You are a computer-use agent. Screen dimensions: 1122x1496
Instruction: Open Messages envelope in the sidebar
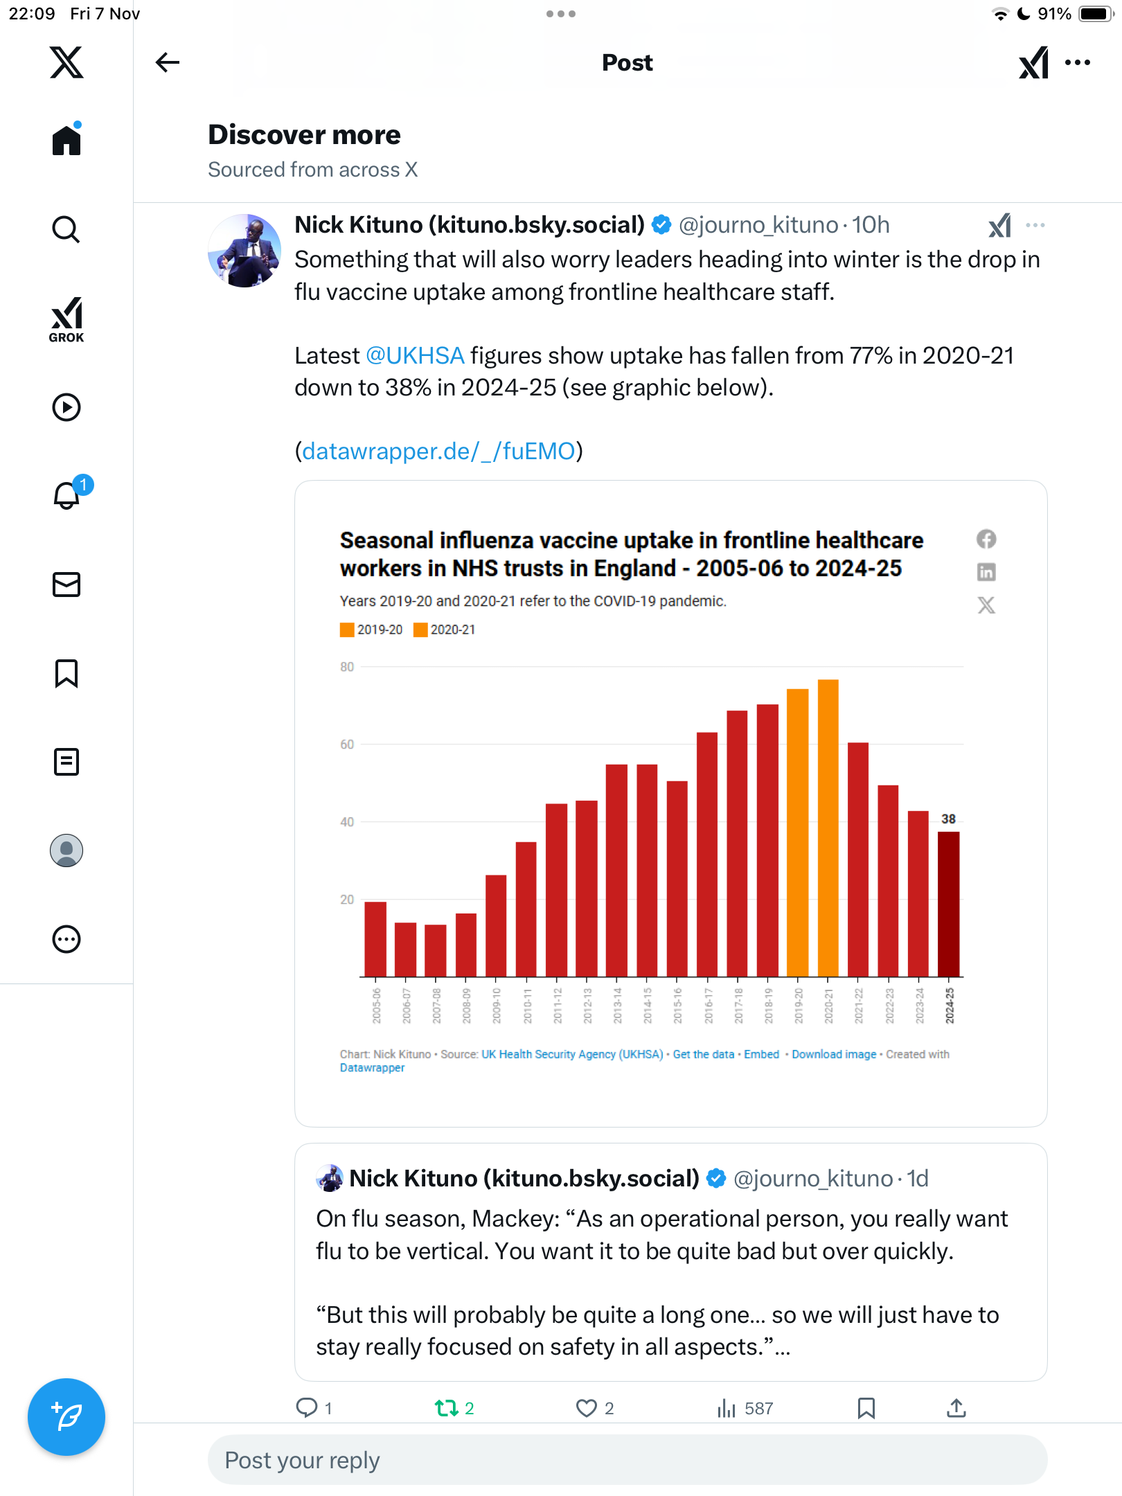pyautogui.click(x=66, y=585)
